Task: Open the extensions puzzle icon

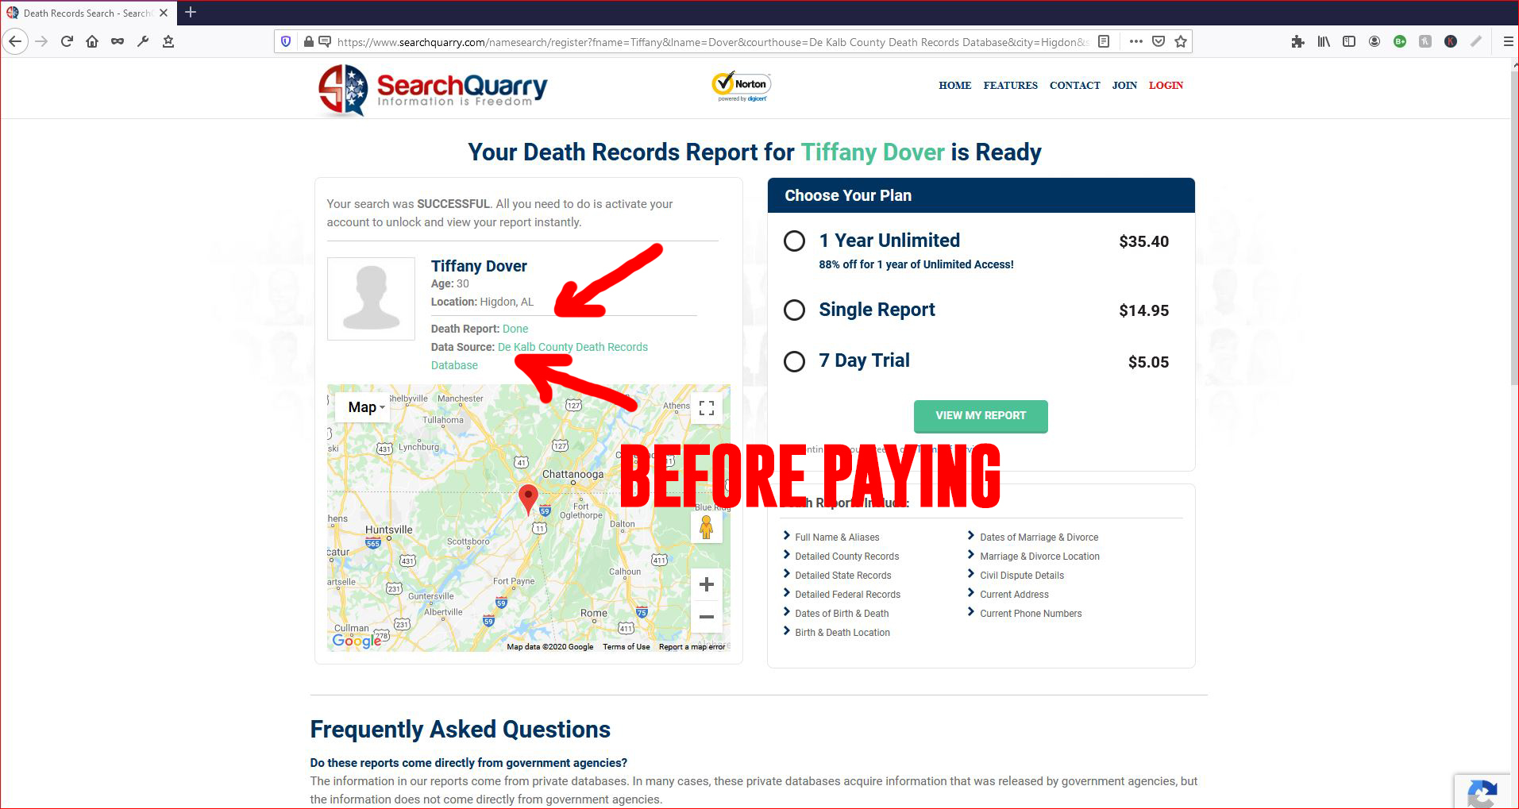Action: [1297, 41]
